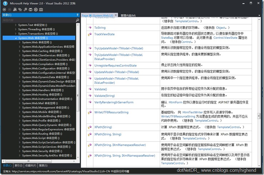Expand the System.Web.Hosting node
The width and height of the screenshot is (264, 175).
point(20,95)
